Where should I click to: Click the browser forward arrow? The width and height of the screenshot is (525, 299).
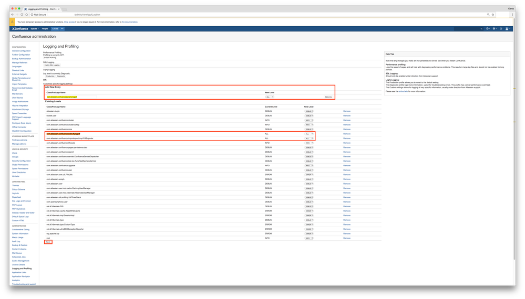[17, 15]
